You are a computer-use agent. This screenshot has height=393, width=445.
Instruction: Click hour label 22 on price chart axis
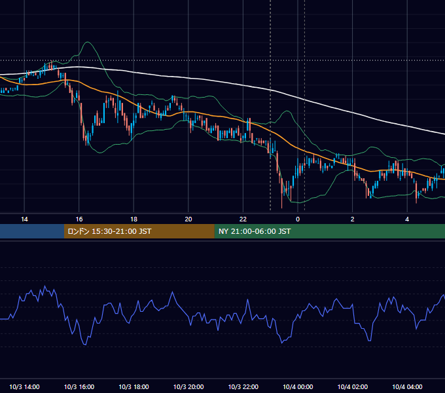[243, 219]
